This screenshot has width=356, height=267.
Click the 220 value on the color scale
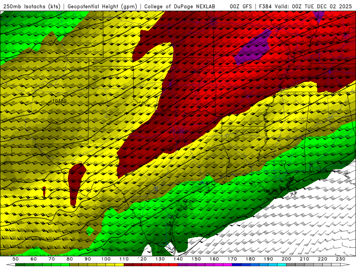(322, 259)
